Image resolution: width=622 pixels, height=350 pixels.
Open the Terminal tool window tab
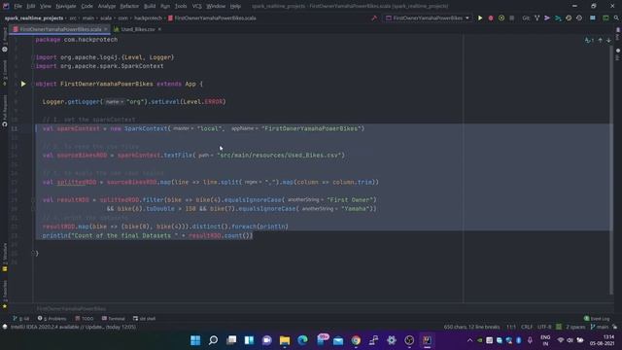coord(113,318)
